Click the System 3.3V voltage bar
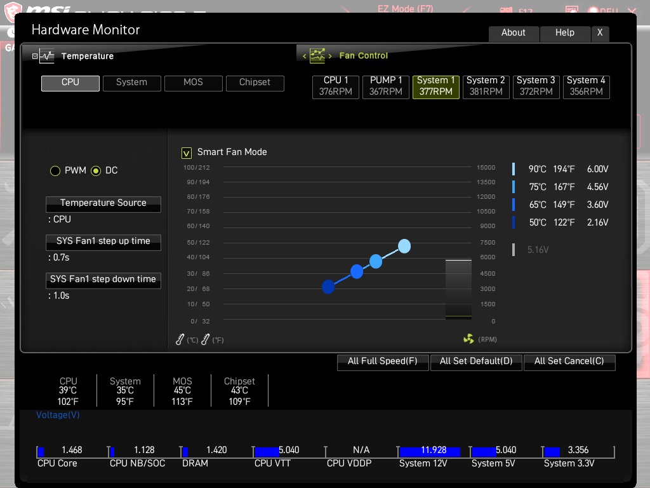 [x=552, y=452]
